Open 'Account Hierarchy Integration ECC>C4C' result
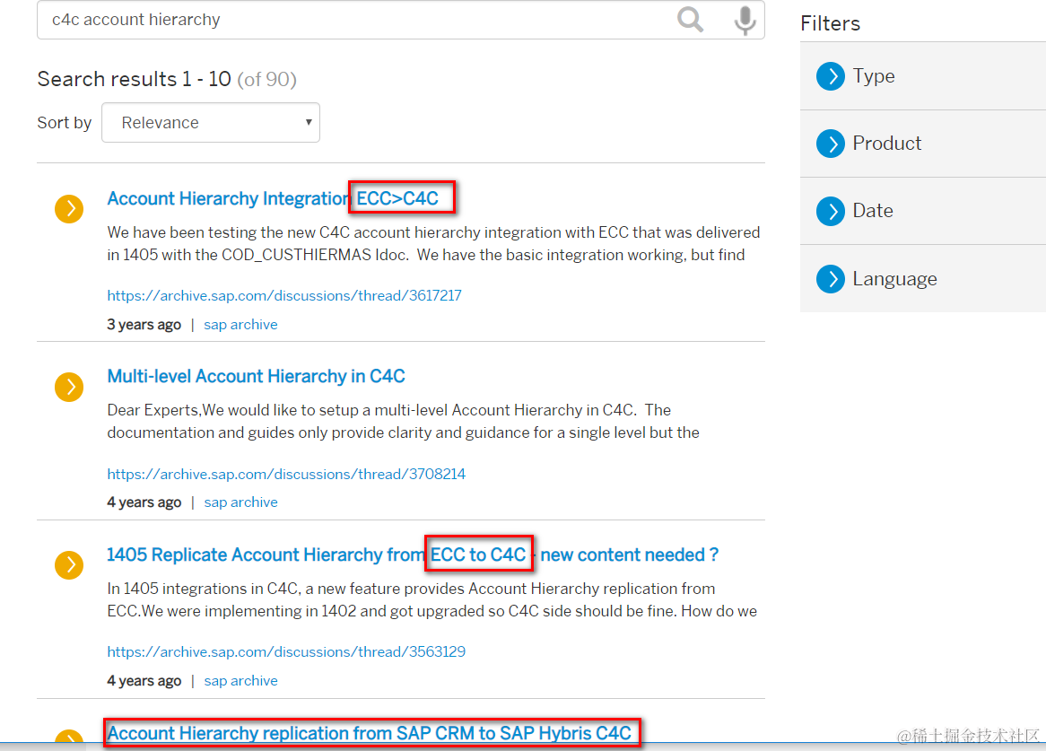Screen dimensions: 1046x751 click(273, 199)
